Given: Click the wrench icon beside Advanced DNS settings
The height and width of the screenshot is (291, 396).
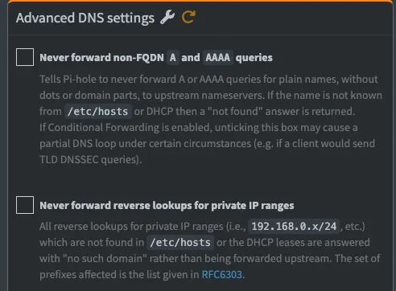Looking at the screenshot, I should (167, 18).
